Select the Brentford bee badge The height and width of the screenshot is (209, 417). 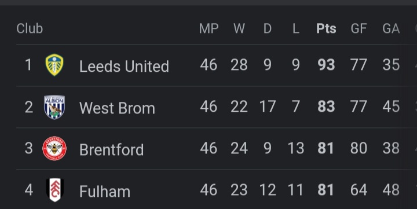pos(54,148)
